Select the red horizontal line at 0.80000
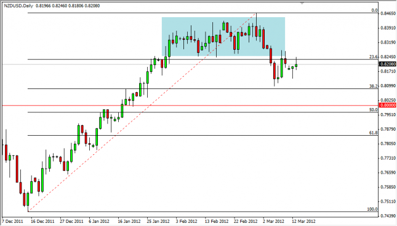This screenshot has width=397, height=226. (x=190, y=105)
